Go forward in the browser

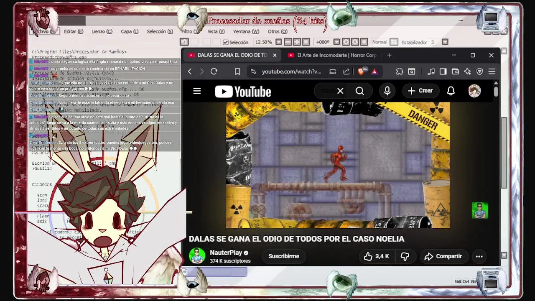coord(201,71)
